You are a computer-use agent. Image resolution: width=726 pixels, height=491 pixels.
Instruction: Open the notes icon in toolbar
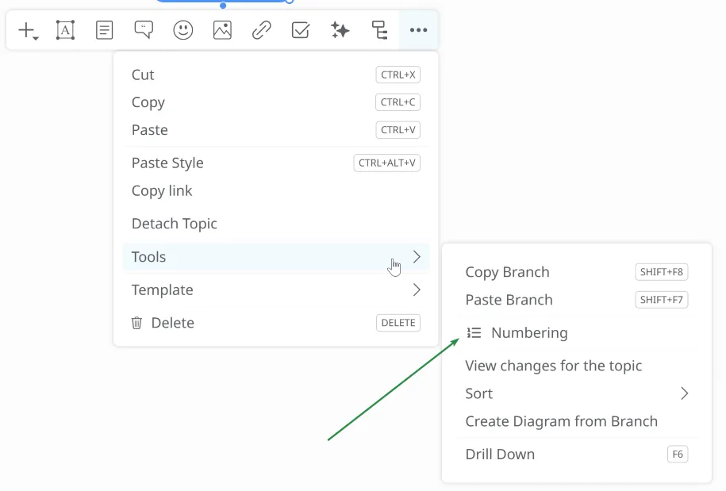104,31
